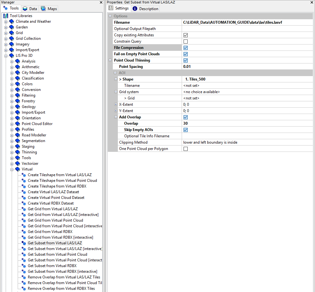The width and height of the screenshot is (315, 292).
Task: Select Remove Overlap from Virtual Point Cloud Tiles
Action: 65,283
